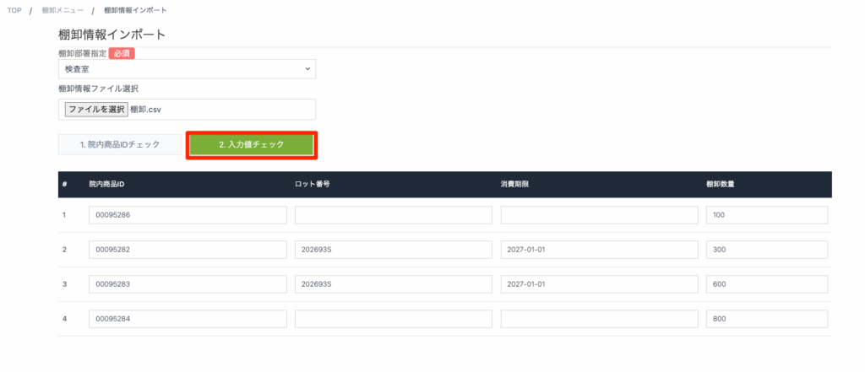Image resolution: width=865 pixels, height=372 pixels.
Task: Click the empty ロット番号 field in row 4
Action: tap(393, 319)
